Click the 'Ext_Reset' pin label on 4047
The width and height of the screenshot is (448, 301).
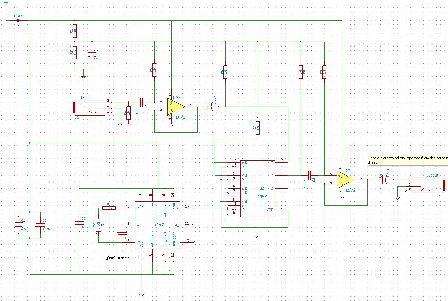tap(165, 239)
